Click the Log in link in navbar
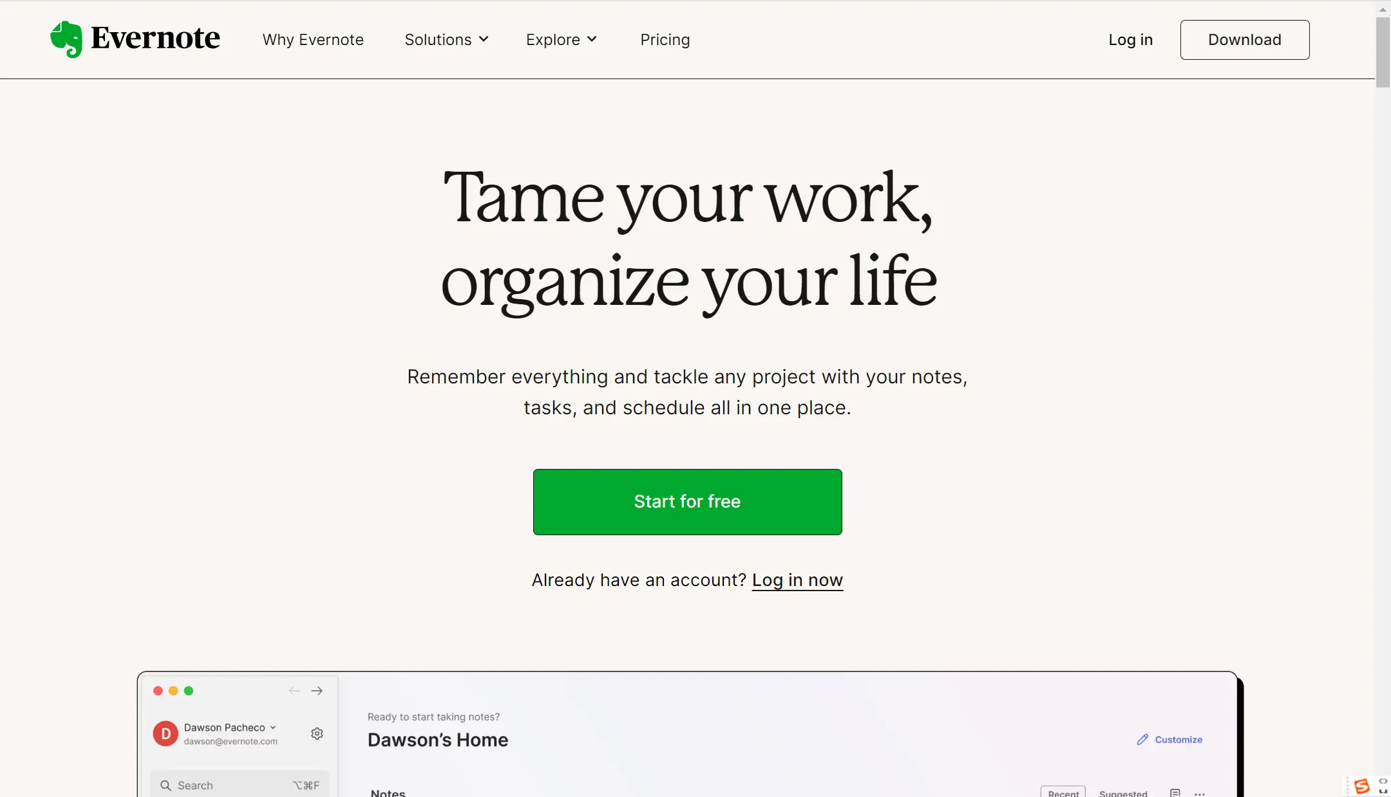This screenshot has width=1391, height=797. 1130,39
